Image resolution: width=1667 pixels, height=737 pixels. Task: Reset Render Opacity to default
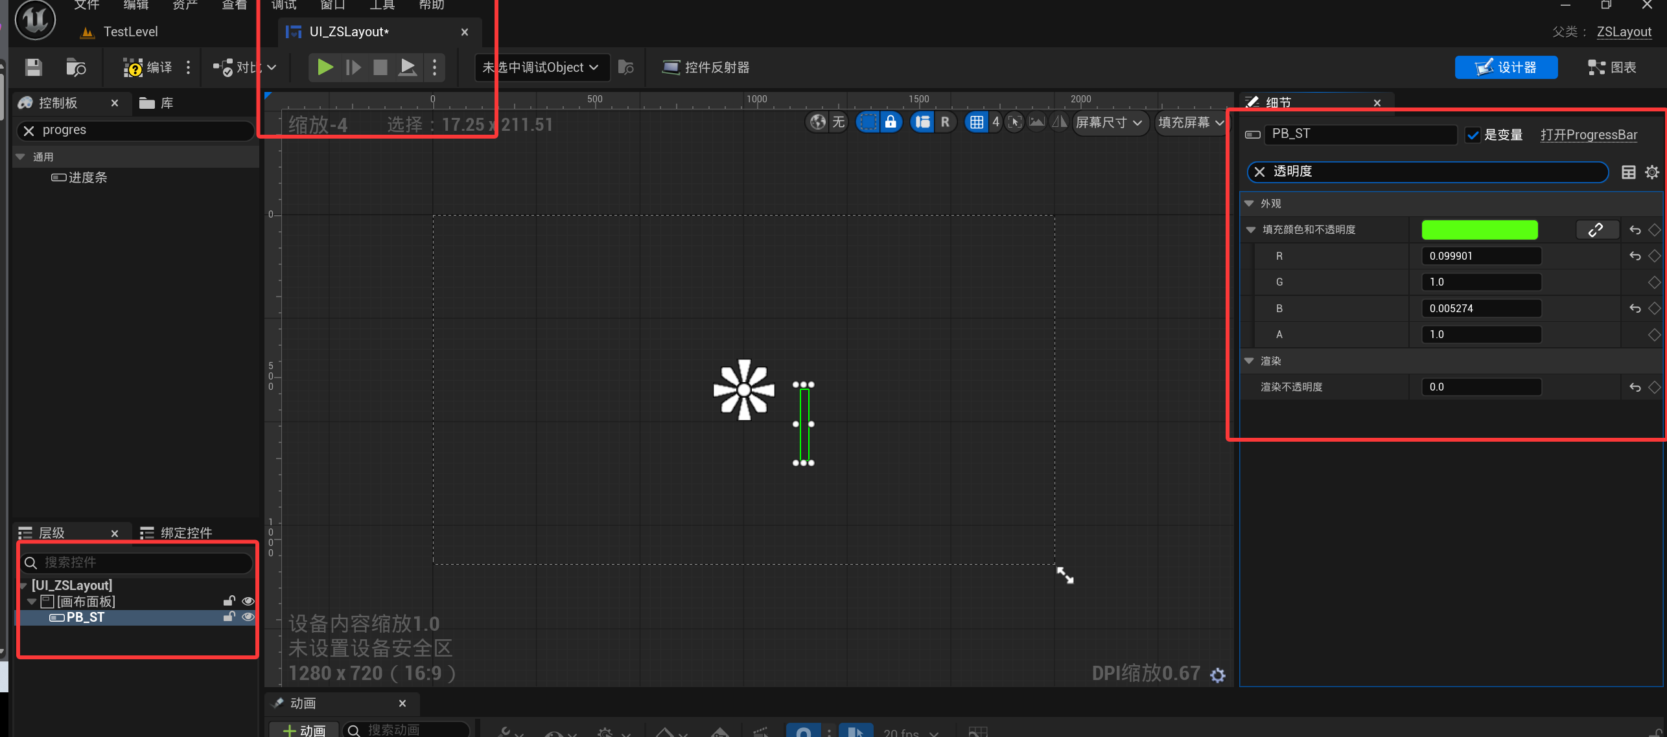1635,387
